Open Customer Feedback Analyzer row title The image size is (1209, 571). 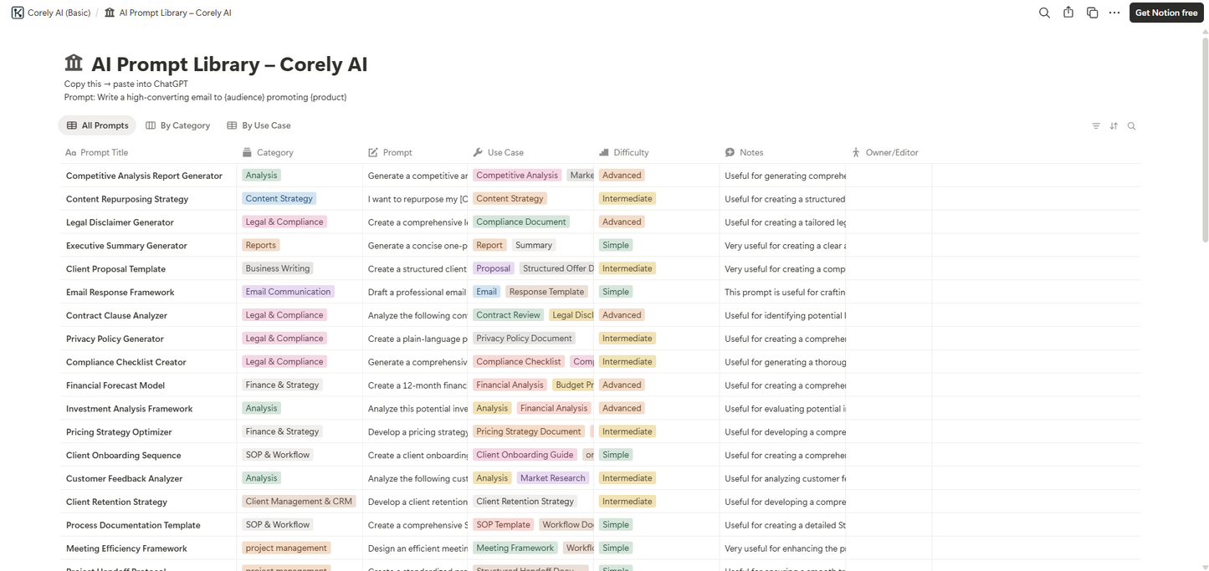click(124, 479)
